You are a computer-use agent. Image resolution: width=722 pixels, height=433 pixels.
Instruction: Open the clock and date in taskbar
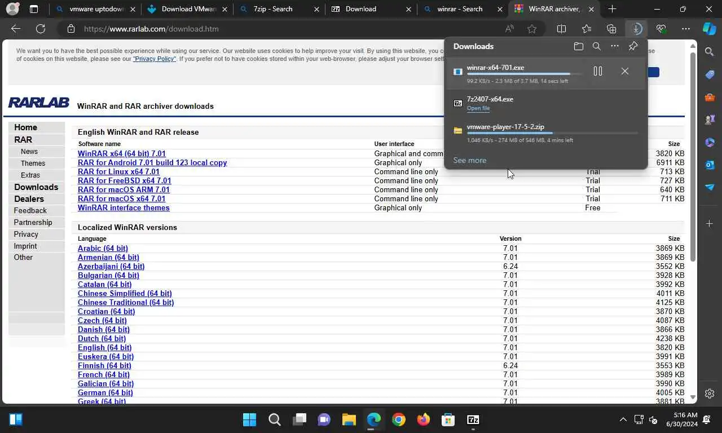click(x=681, y=419)
